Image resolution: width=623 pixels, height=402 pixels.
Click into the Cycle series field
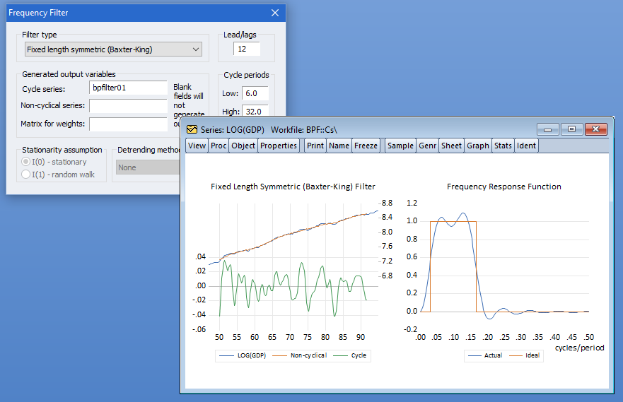[128, 88]
